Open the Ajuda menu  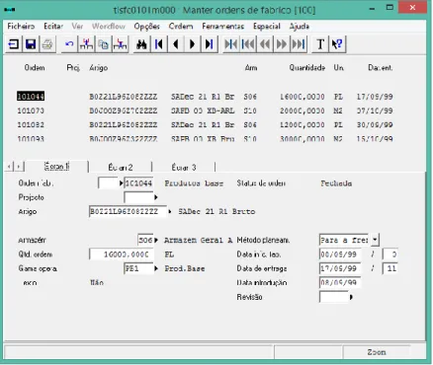[300, 26]
